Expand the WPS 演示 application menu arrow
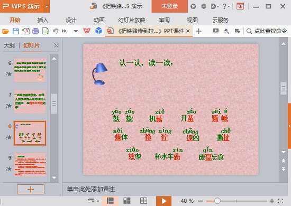This screenshot has height=206, width=291. click(47, 6)
